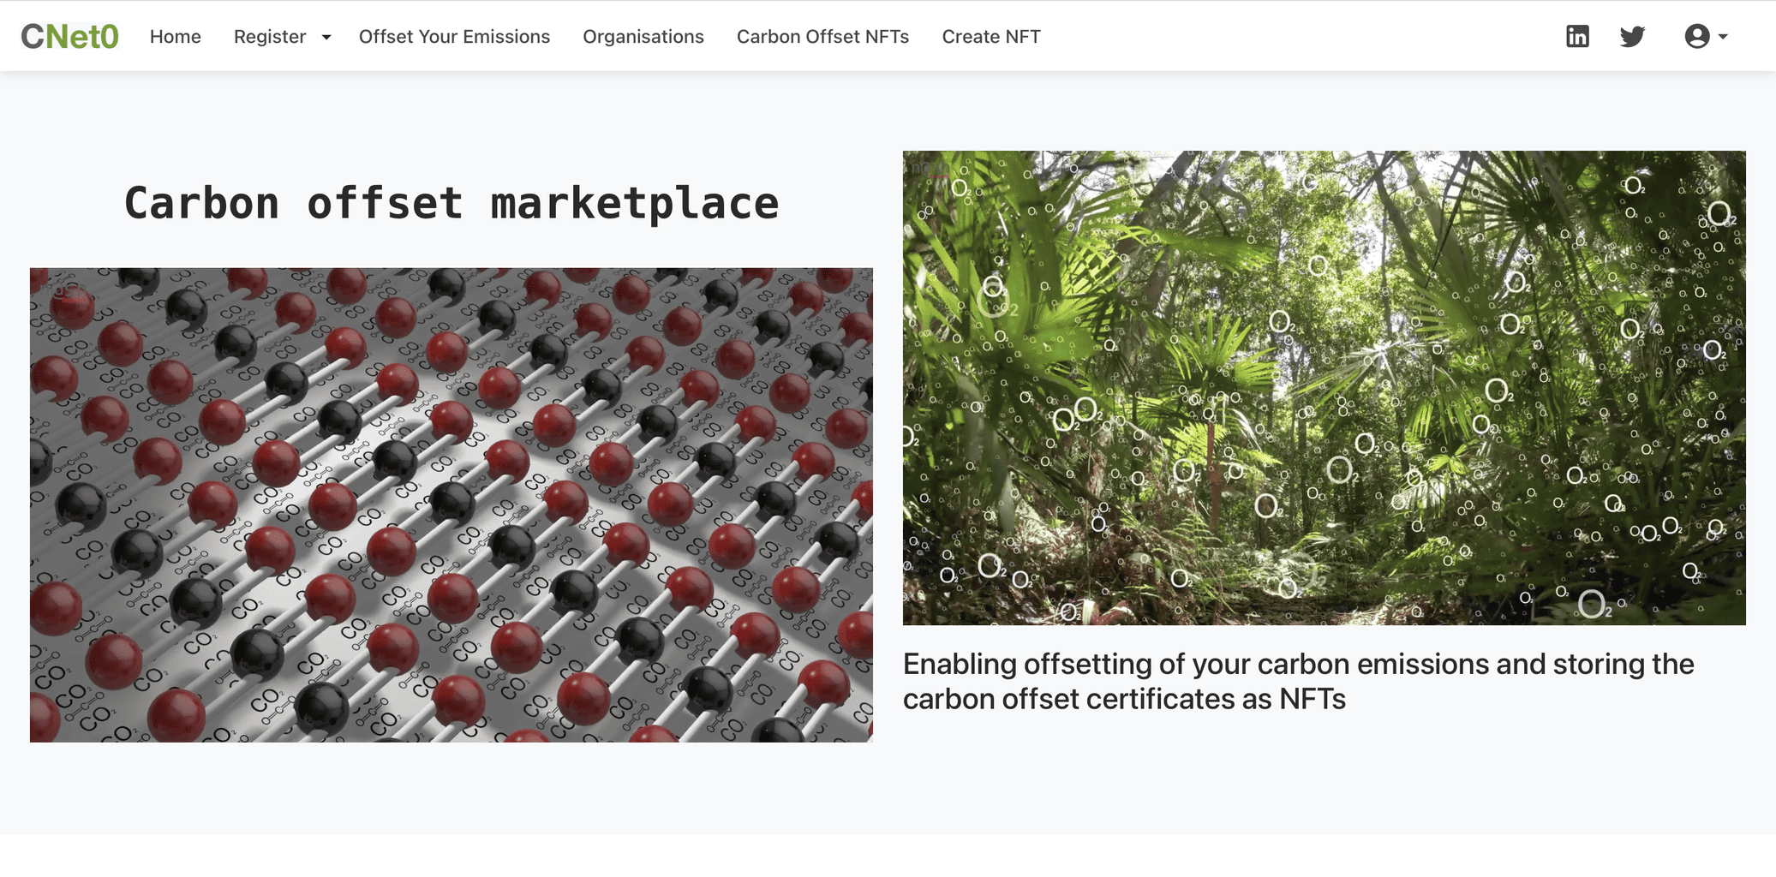Click blank gray area above the marketplace heading
Image resolution: width=1776 pixels, height=877 pixels.
click(x=451, y=120)
